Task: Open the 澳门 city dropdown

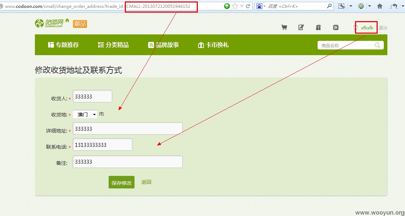Action: click(x=85, y=114)
